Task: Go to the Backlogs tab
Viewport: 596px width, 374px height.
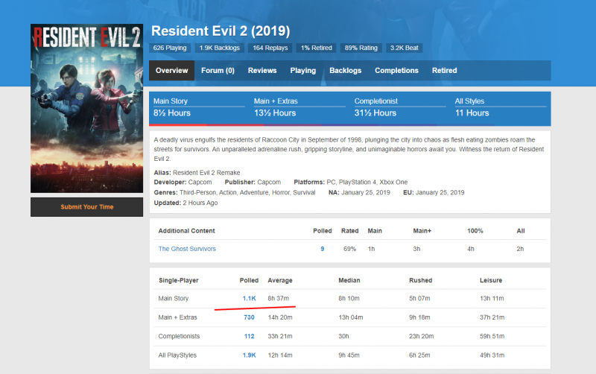Action: pos(345,71)
